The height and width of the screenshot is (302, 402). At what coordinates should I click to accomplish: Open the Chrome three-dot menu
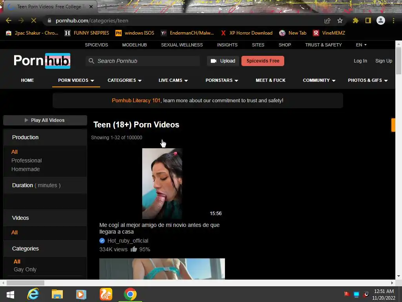393,20
